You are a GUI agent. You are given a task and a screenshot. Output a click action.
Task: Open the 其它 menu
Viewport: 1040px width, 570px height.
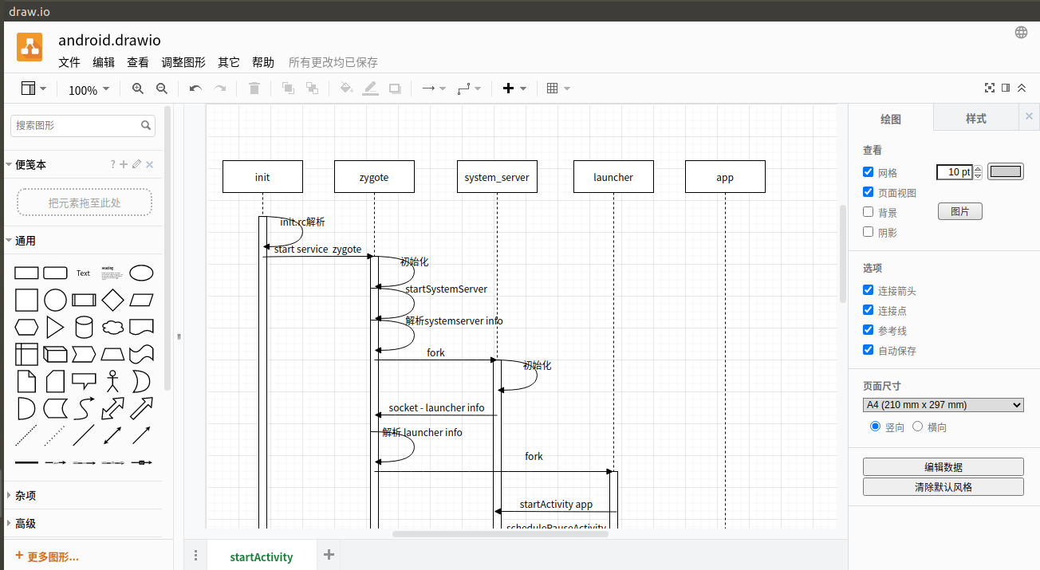tap(229, 62)
